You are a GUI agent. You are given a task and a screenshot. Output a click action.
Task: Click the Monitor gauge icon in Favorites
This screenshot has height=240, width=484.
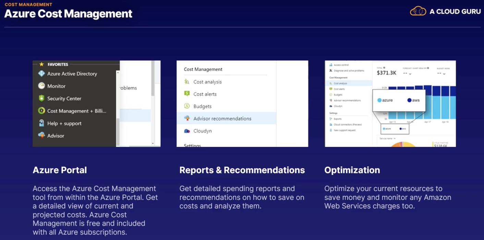[41, 86]
